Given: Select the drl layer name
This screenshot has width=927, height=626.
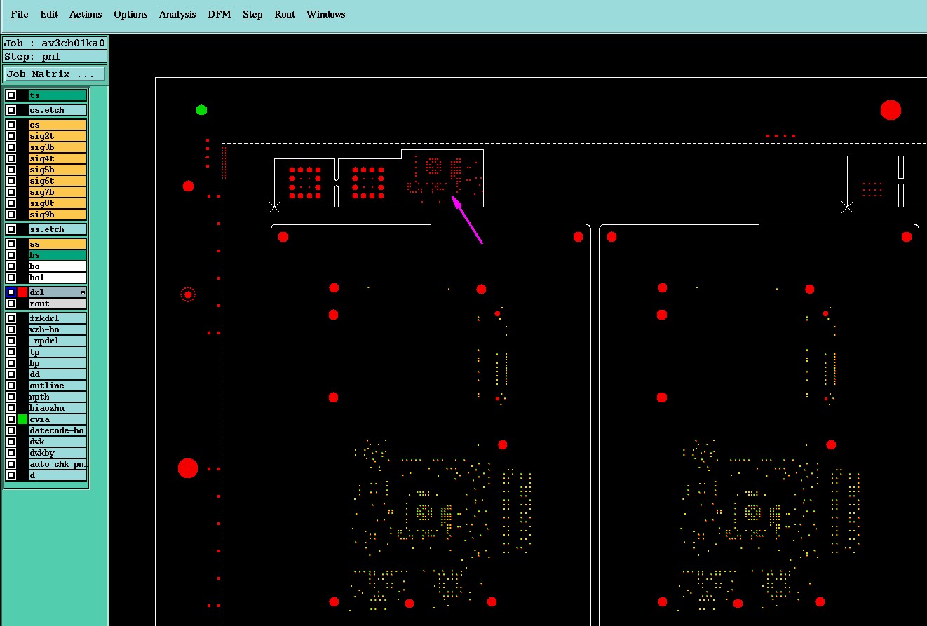Looking at the screenshot, I should [57, 292].
